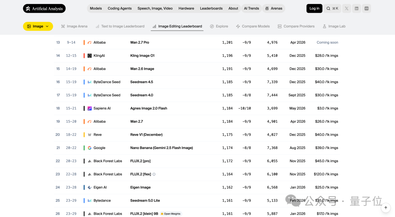Open the Models menu
Screen dimensions: 395x217
pyautogui.click(x=96, y=8)
